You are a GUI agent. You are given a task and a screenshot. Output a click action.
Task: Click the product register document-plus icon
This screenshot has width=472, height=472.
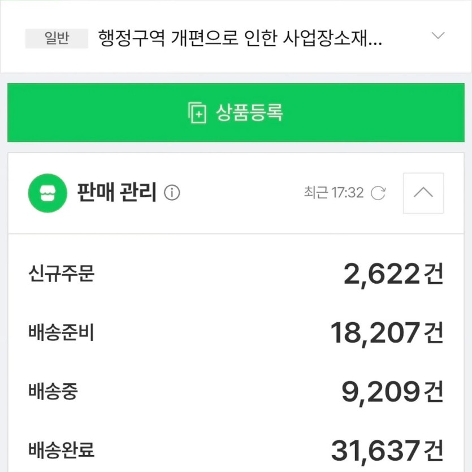197,112
